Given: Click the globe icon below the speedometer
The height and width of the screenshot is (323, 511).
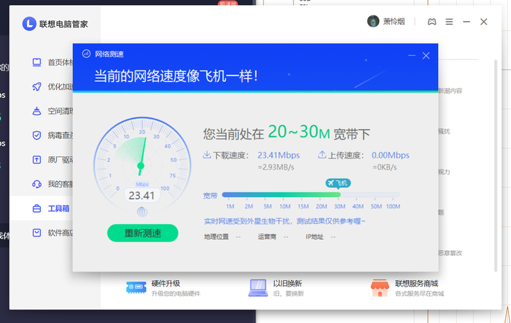Looking at the screenshot, I should tap(142, 212).
